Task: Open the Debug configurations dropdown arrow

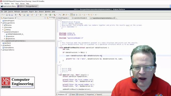Action: (x=48, y=15)
